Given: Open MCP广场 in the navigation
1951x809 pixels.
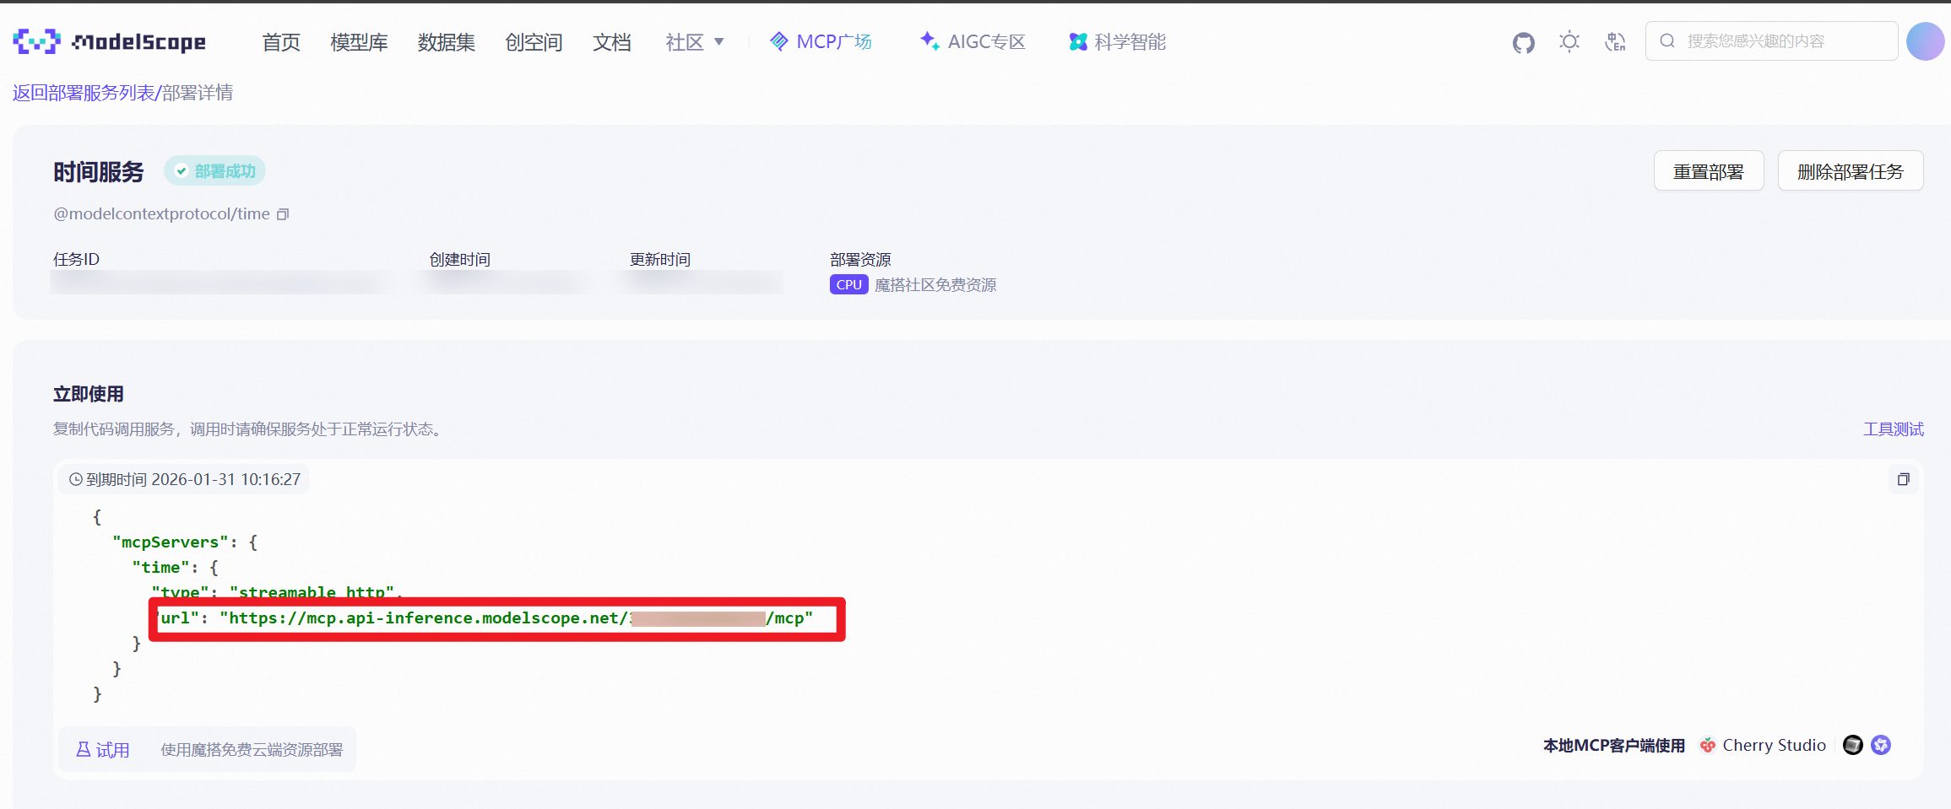Looking at the screenshot, I should (x=821, y=41).
